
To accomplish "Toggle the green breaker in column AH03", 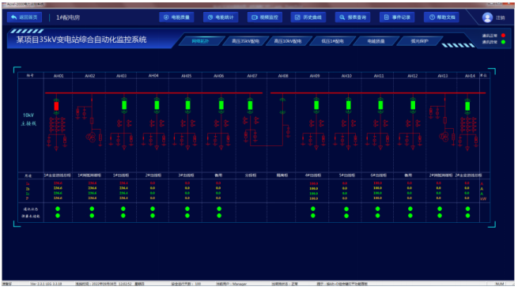I will click(x=124, y=105).
